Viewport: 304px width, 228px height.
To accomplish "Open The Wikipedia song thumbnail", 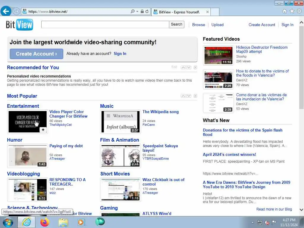I will [x=121, y=122].
